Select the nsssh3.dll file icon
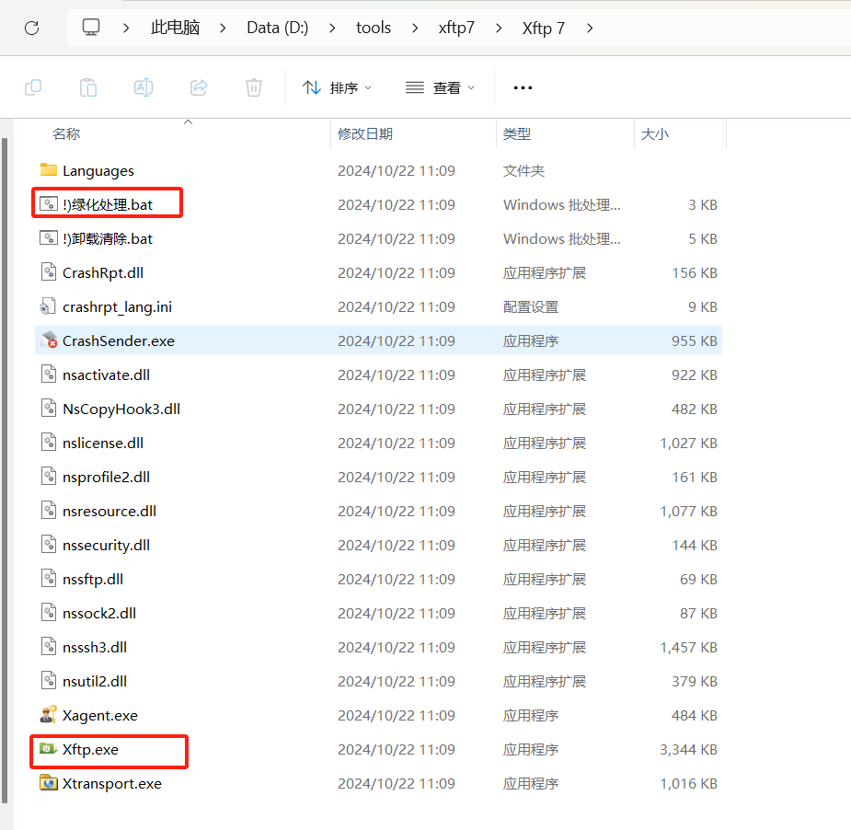Screen dimensions: 851x830 click(49, 647)
